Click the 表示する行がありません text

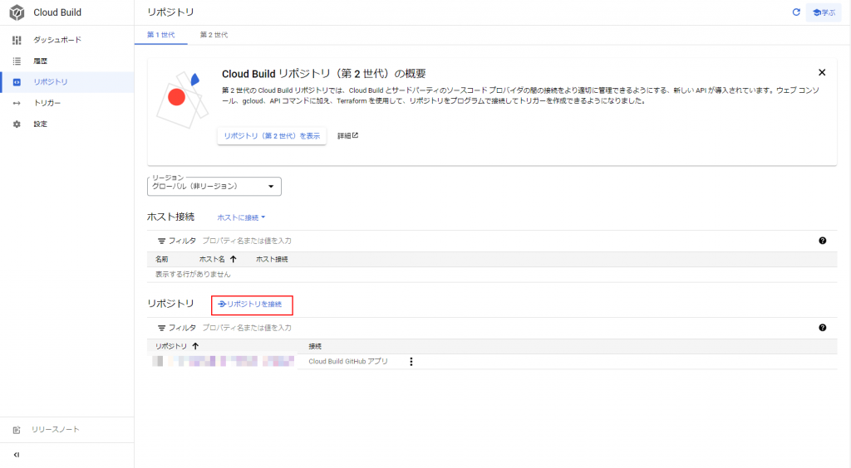pos(193,275)
